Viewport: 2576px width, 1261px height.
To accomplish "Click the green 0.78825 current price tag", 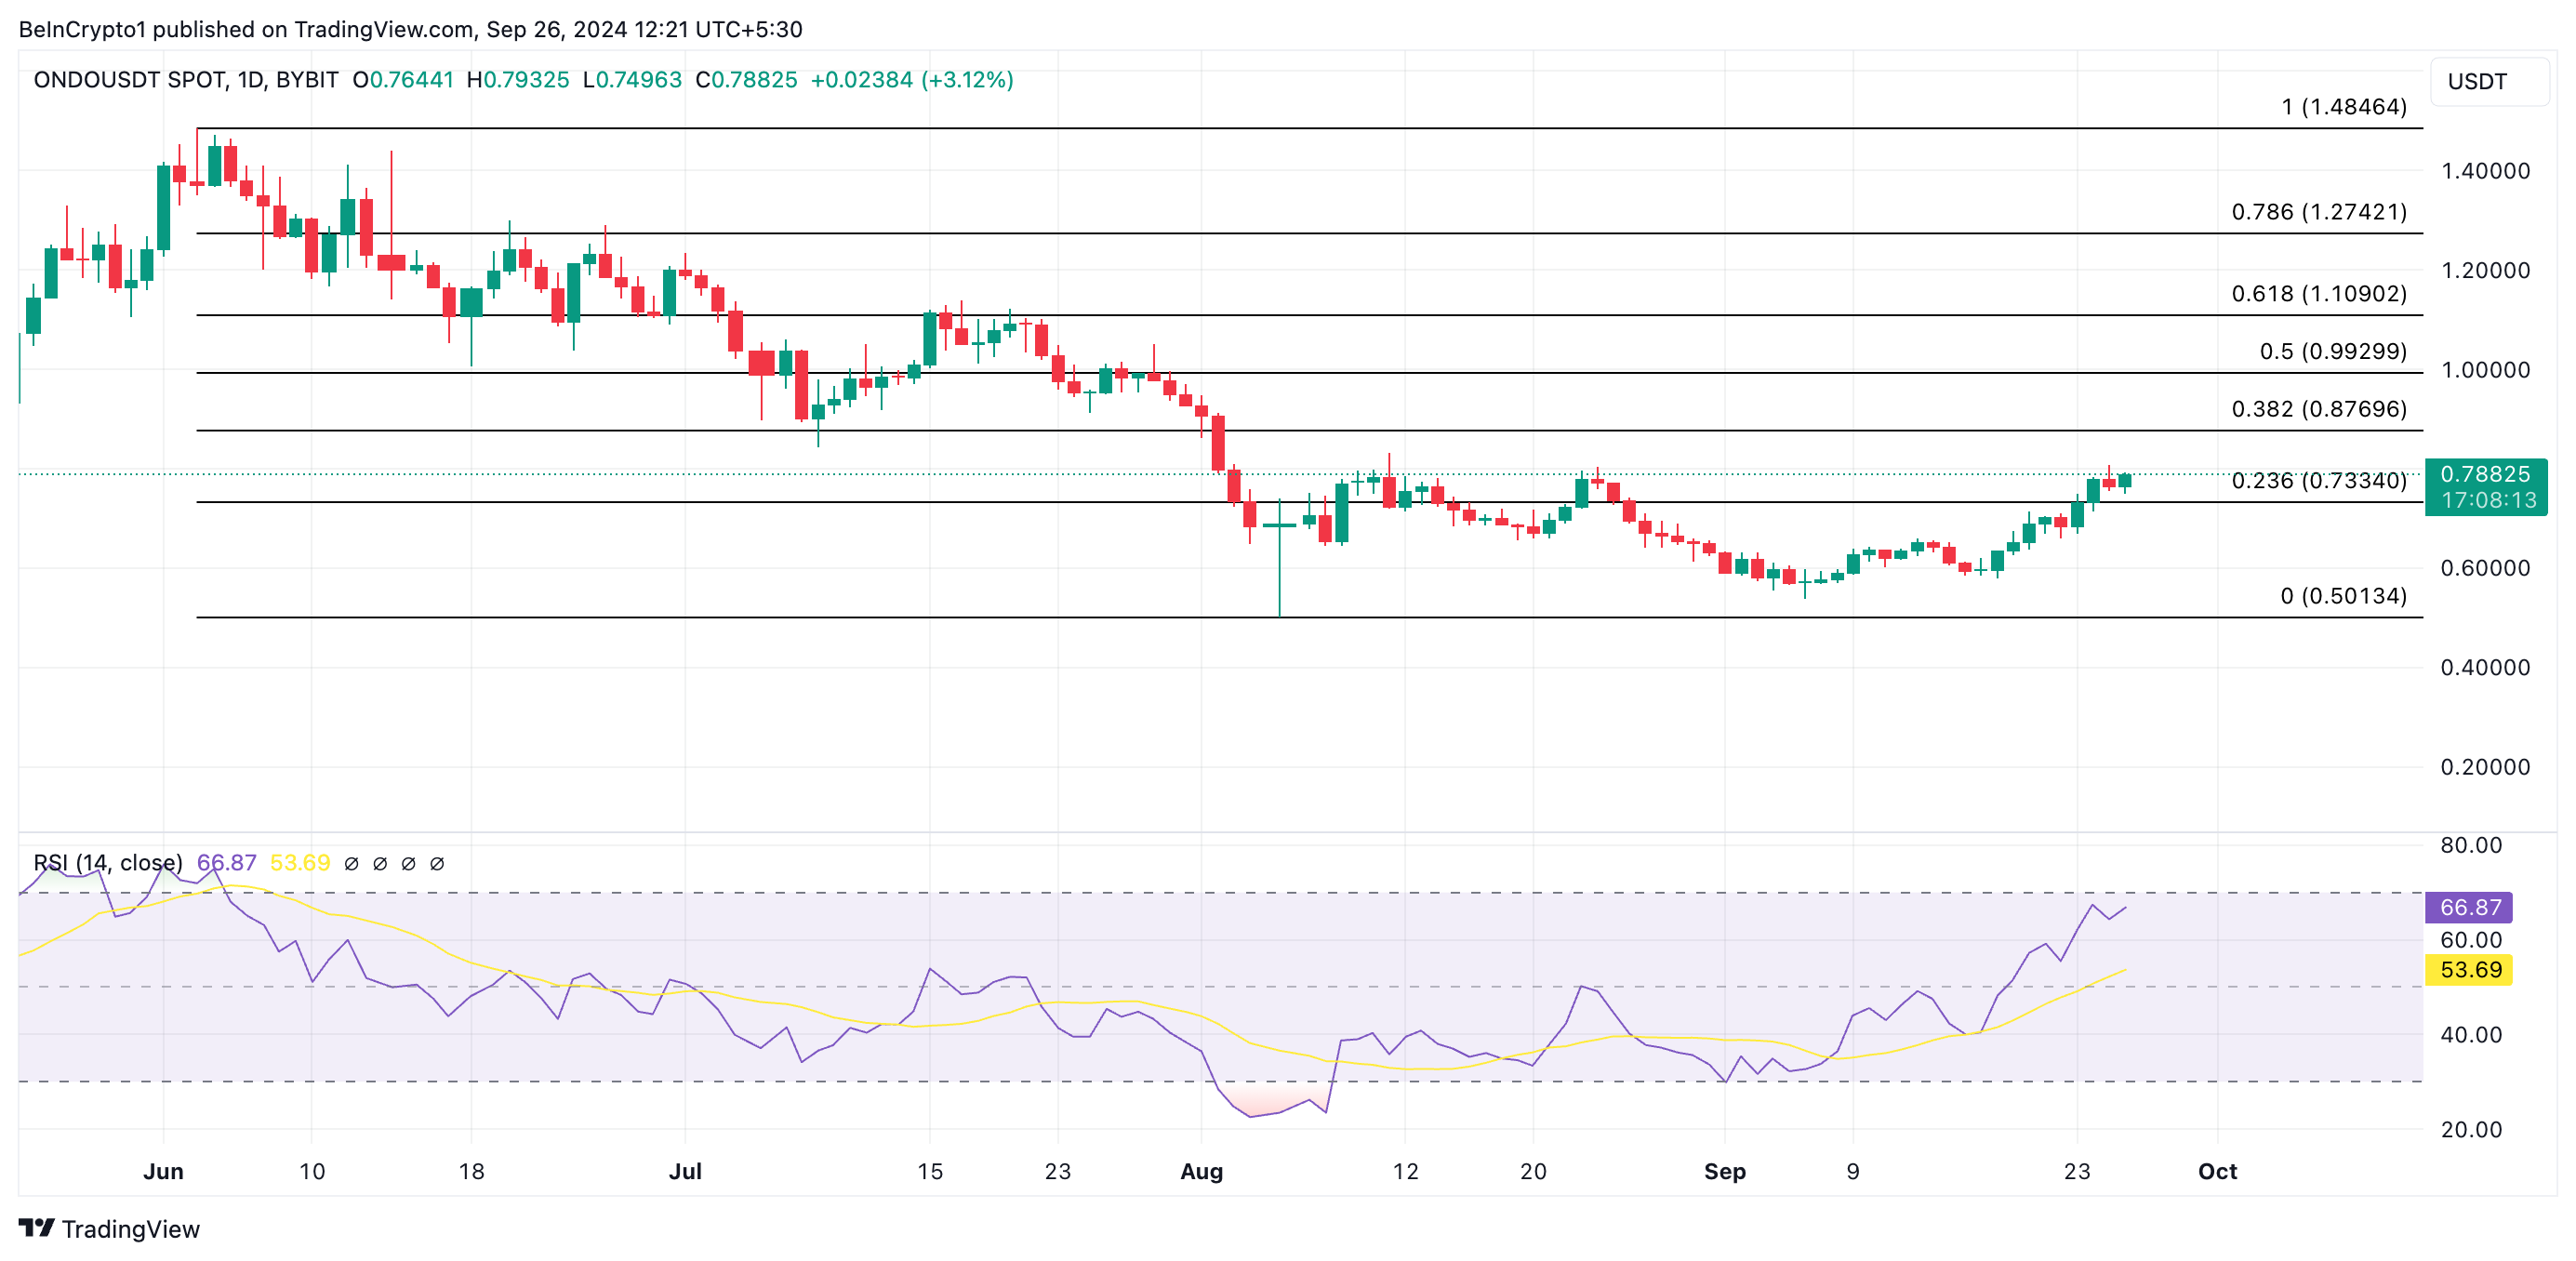I will (2484, 473).
